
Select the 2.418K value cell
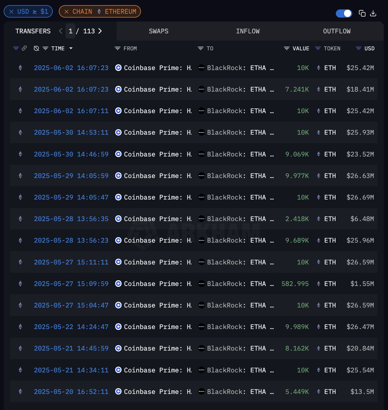click(297, 219)
